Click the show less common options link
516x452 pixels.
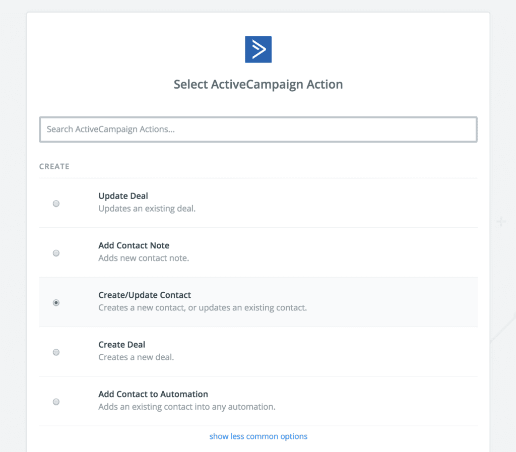[259, 436]
